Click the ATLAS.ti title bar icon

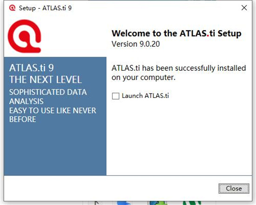12,7
